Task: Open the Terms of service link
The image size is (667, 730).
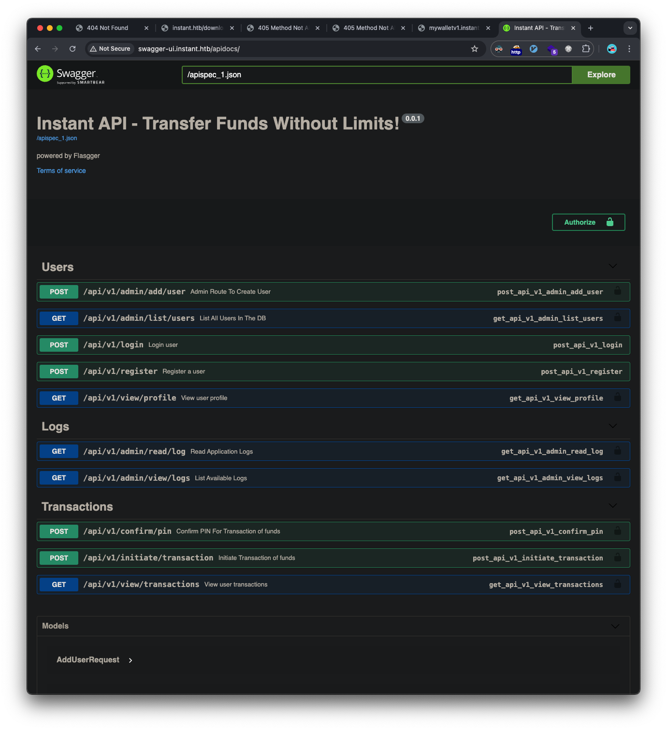Action: (x=61, y=171)
